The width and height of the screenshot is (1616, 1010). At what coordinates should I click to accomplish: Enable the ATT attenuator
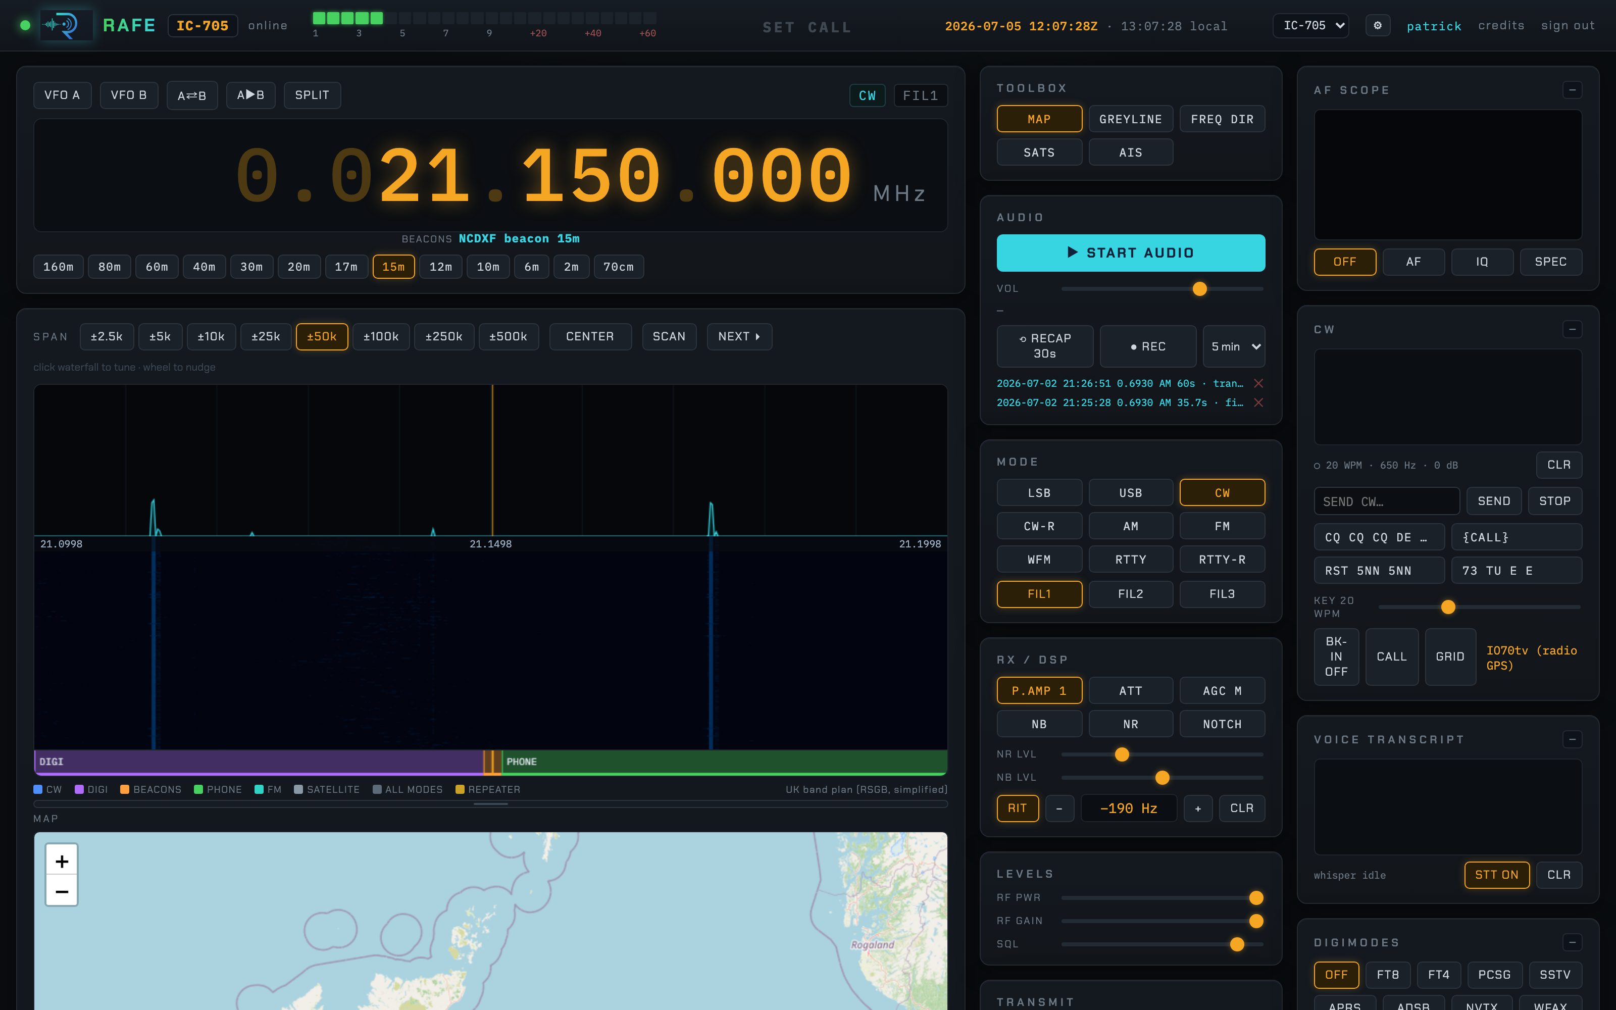point(1131,691)
